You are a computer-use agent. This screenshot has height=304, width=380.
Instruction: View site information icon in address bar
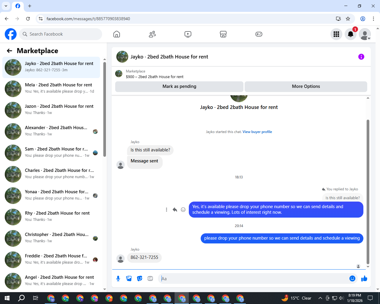[x=41, y=19]
